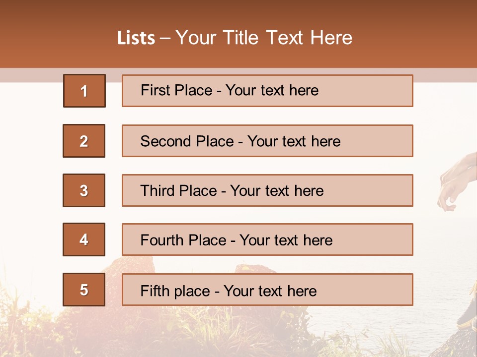Image resolution: width=477 pixels, height=357 pixels.
Task: Select the number 2 square
Action: (84, 141)
